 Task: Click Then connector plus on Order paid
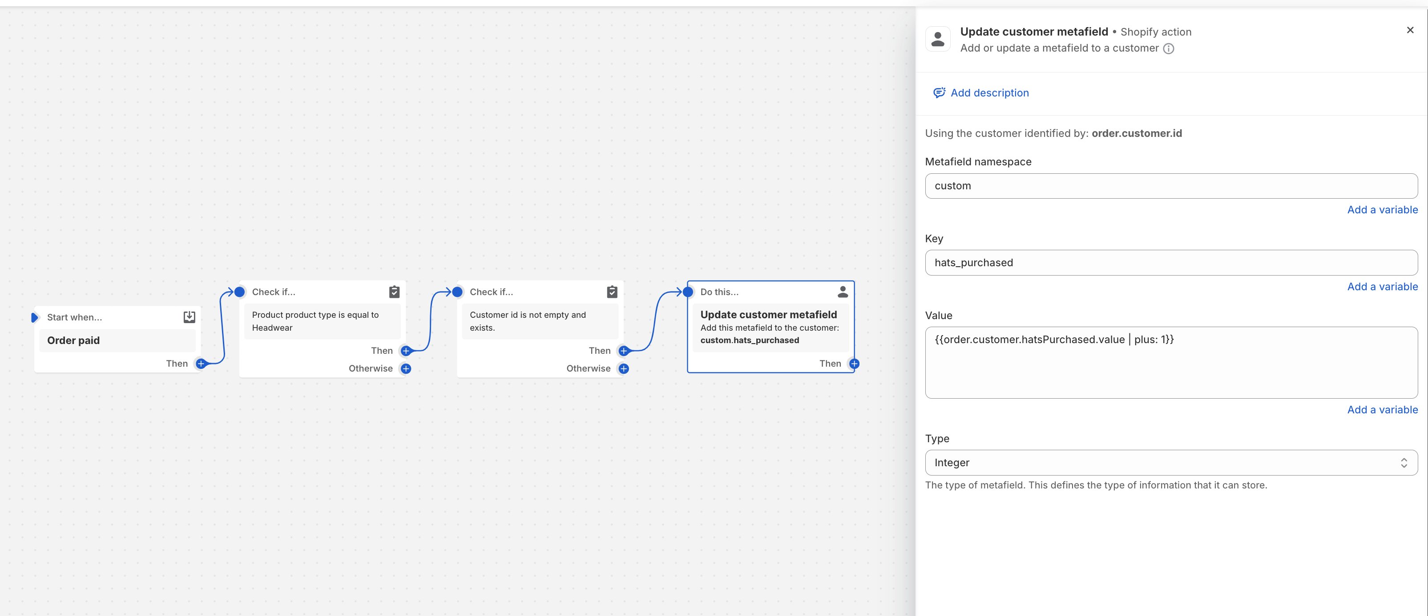[201, 364]
